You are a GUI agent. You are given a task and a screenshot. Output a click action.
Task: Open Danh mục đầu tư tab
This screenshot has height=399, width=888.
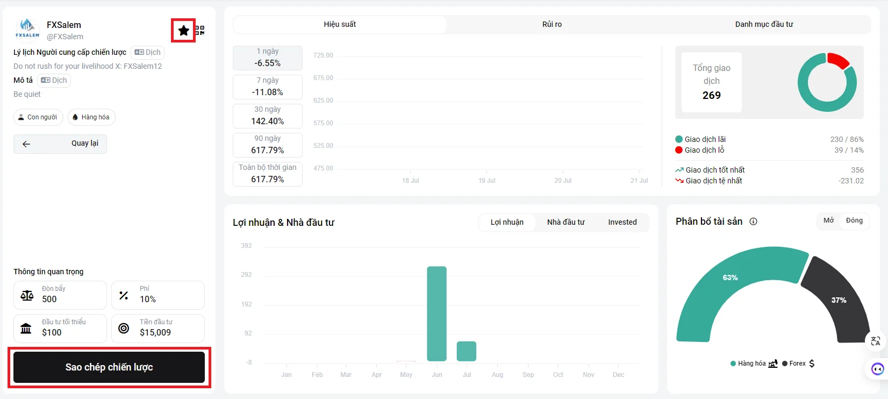coord(764,24)
